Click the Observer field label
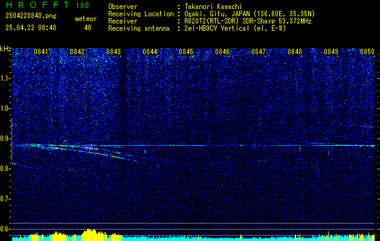Screen dimensions: 380x241 click(123, 7)
